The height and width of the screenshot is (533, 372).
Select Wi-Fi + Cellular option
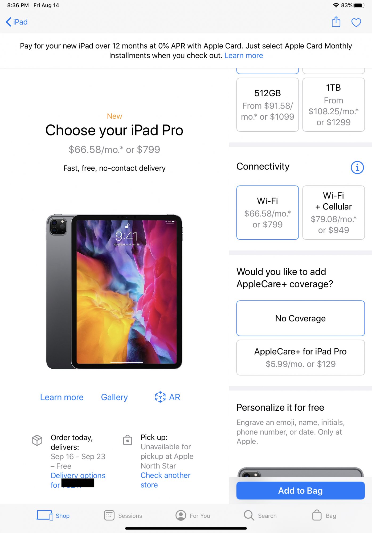pos(333,212)
